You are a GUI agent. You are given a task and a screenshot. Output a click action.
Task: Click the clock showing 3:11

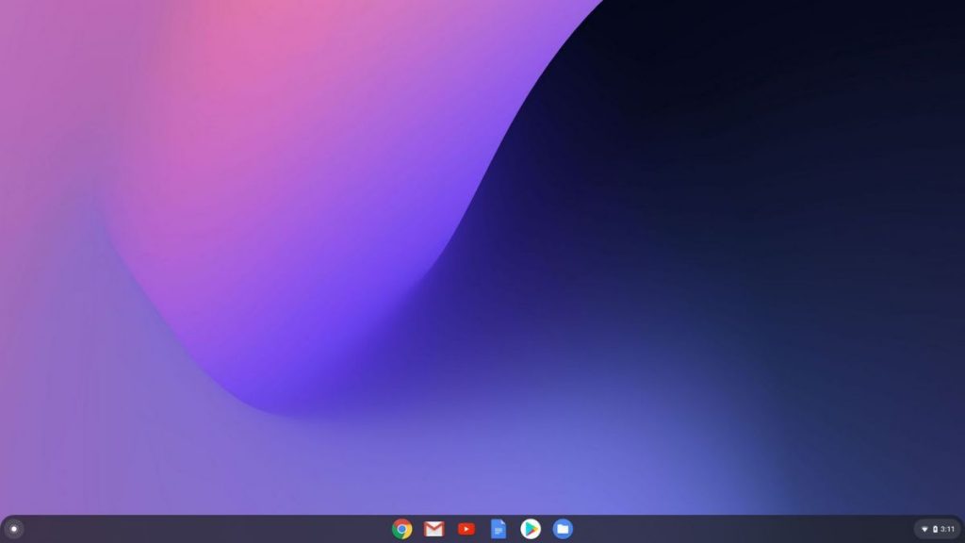pyautogui.click(x=948, y=529)
